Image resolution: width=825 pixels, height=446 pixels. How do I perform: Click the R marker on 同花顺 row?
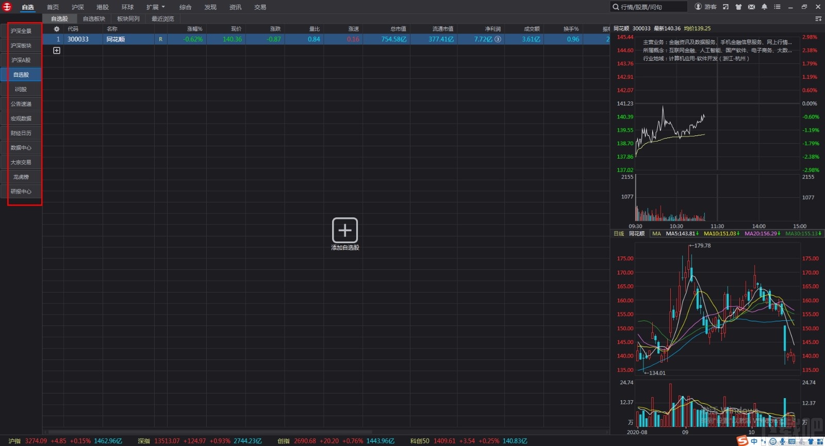click(160, 39)
